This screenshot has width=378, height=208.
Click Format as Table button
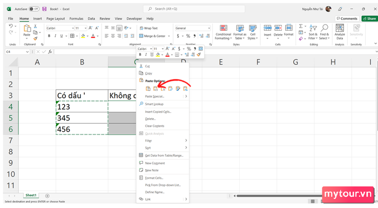click(240, 32)
